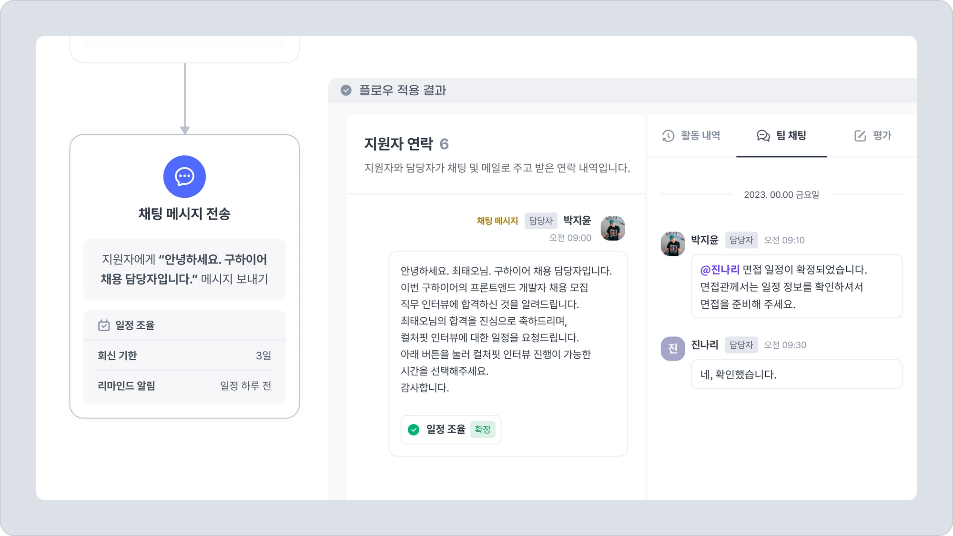
Task: Click 박지윤's profile photo in the team chat
Action: (672, 243)
